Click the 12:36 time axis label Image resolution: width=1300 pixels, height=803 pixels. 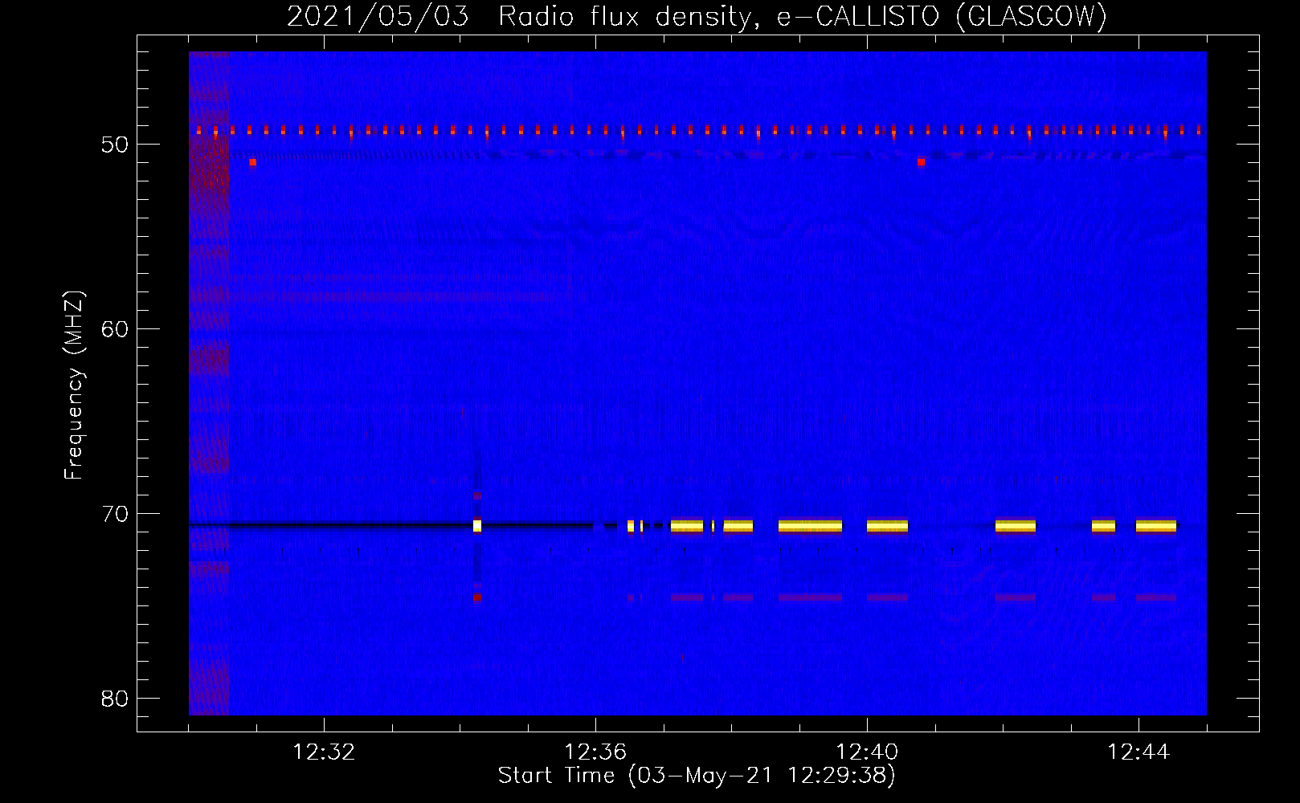click(595, 752)
